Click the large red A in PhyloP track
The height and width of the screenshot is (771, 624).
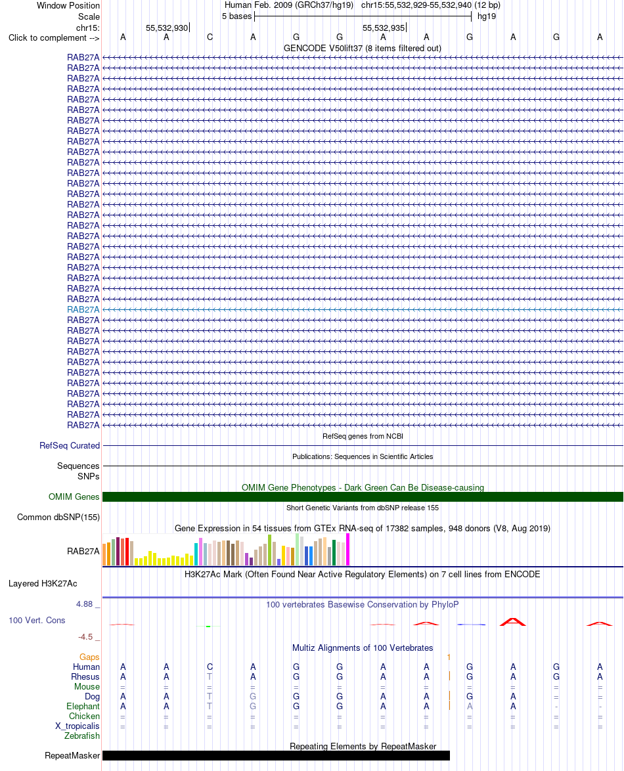pyautogui.click(x=513, y=621)
